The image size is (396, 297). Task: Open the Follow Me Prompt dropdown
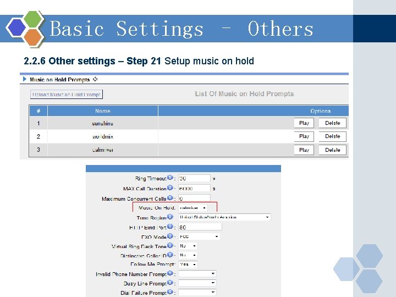(x=188, y=265)
